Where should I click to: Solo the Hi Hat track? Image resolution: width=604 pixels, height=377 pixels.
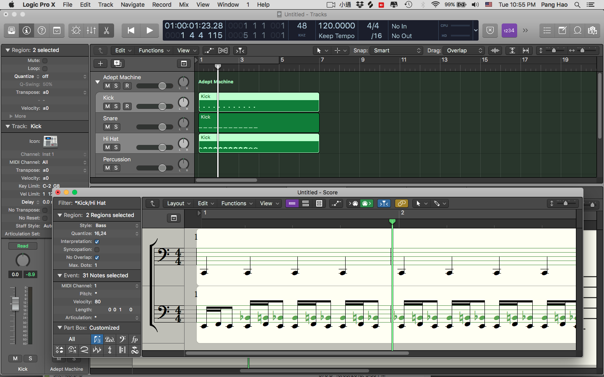tap(116, 147)
